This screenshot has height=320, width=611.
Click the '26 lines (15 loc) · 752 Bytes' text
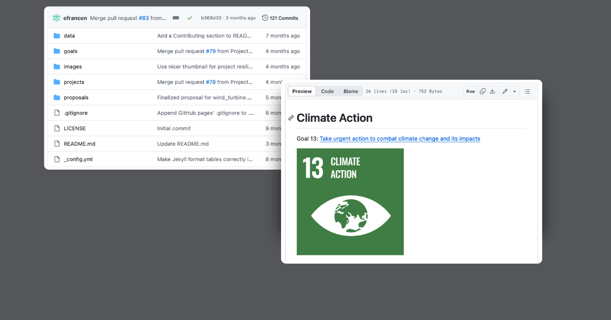pyautogui.click(x=404, y=91)
